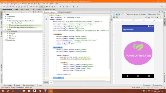
Task: Open the Android project view dropdown
Action: pos(12,12)
